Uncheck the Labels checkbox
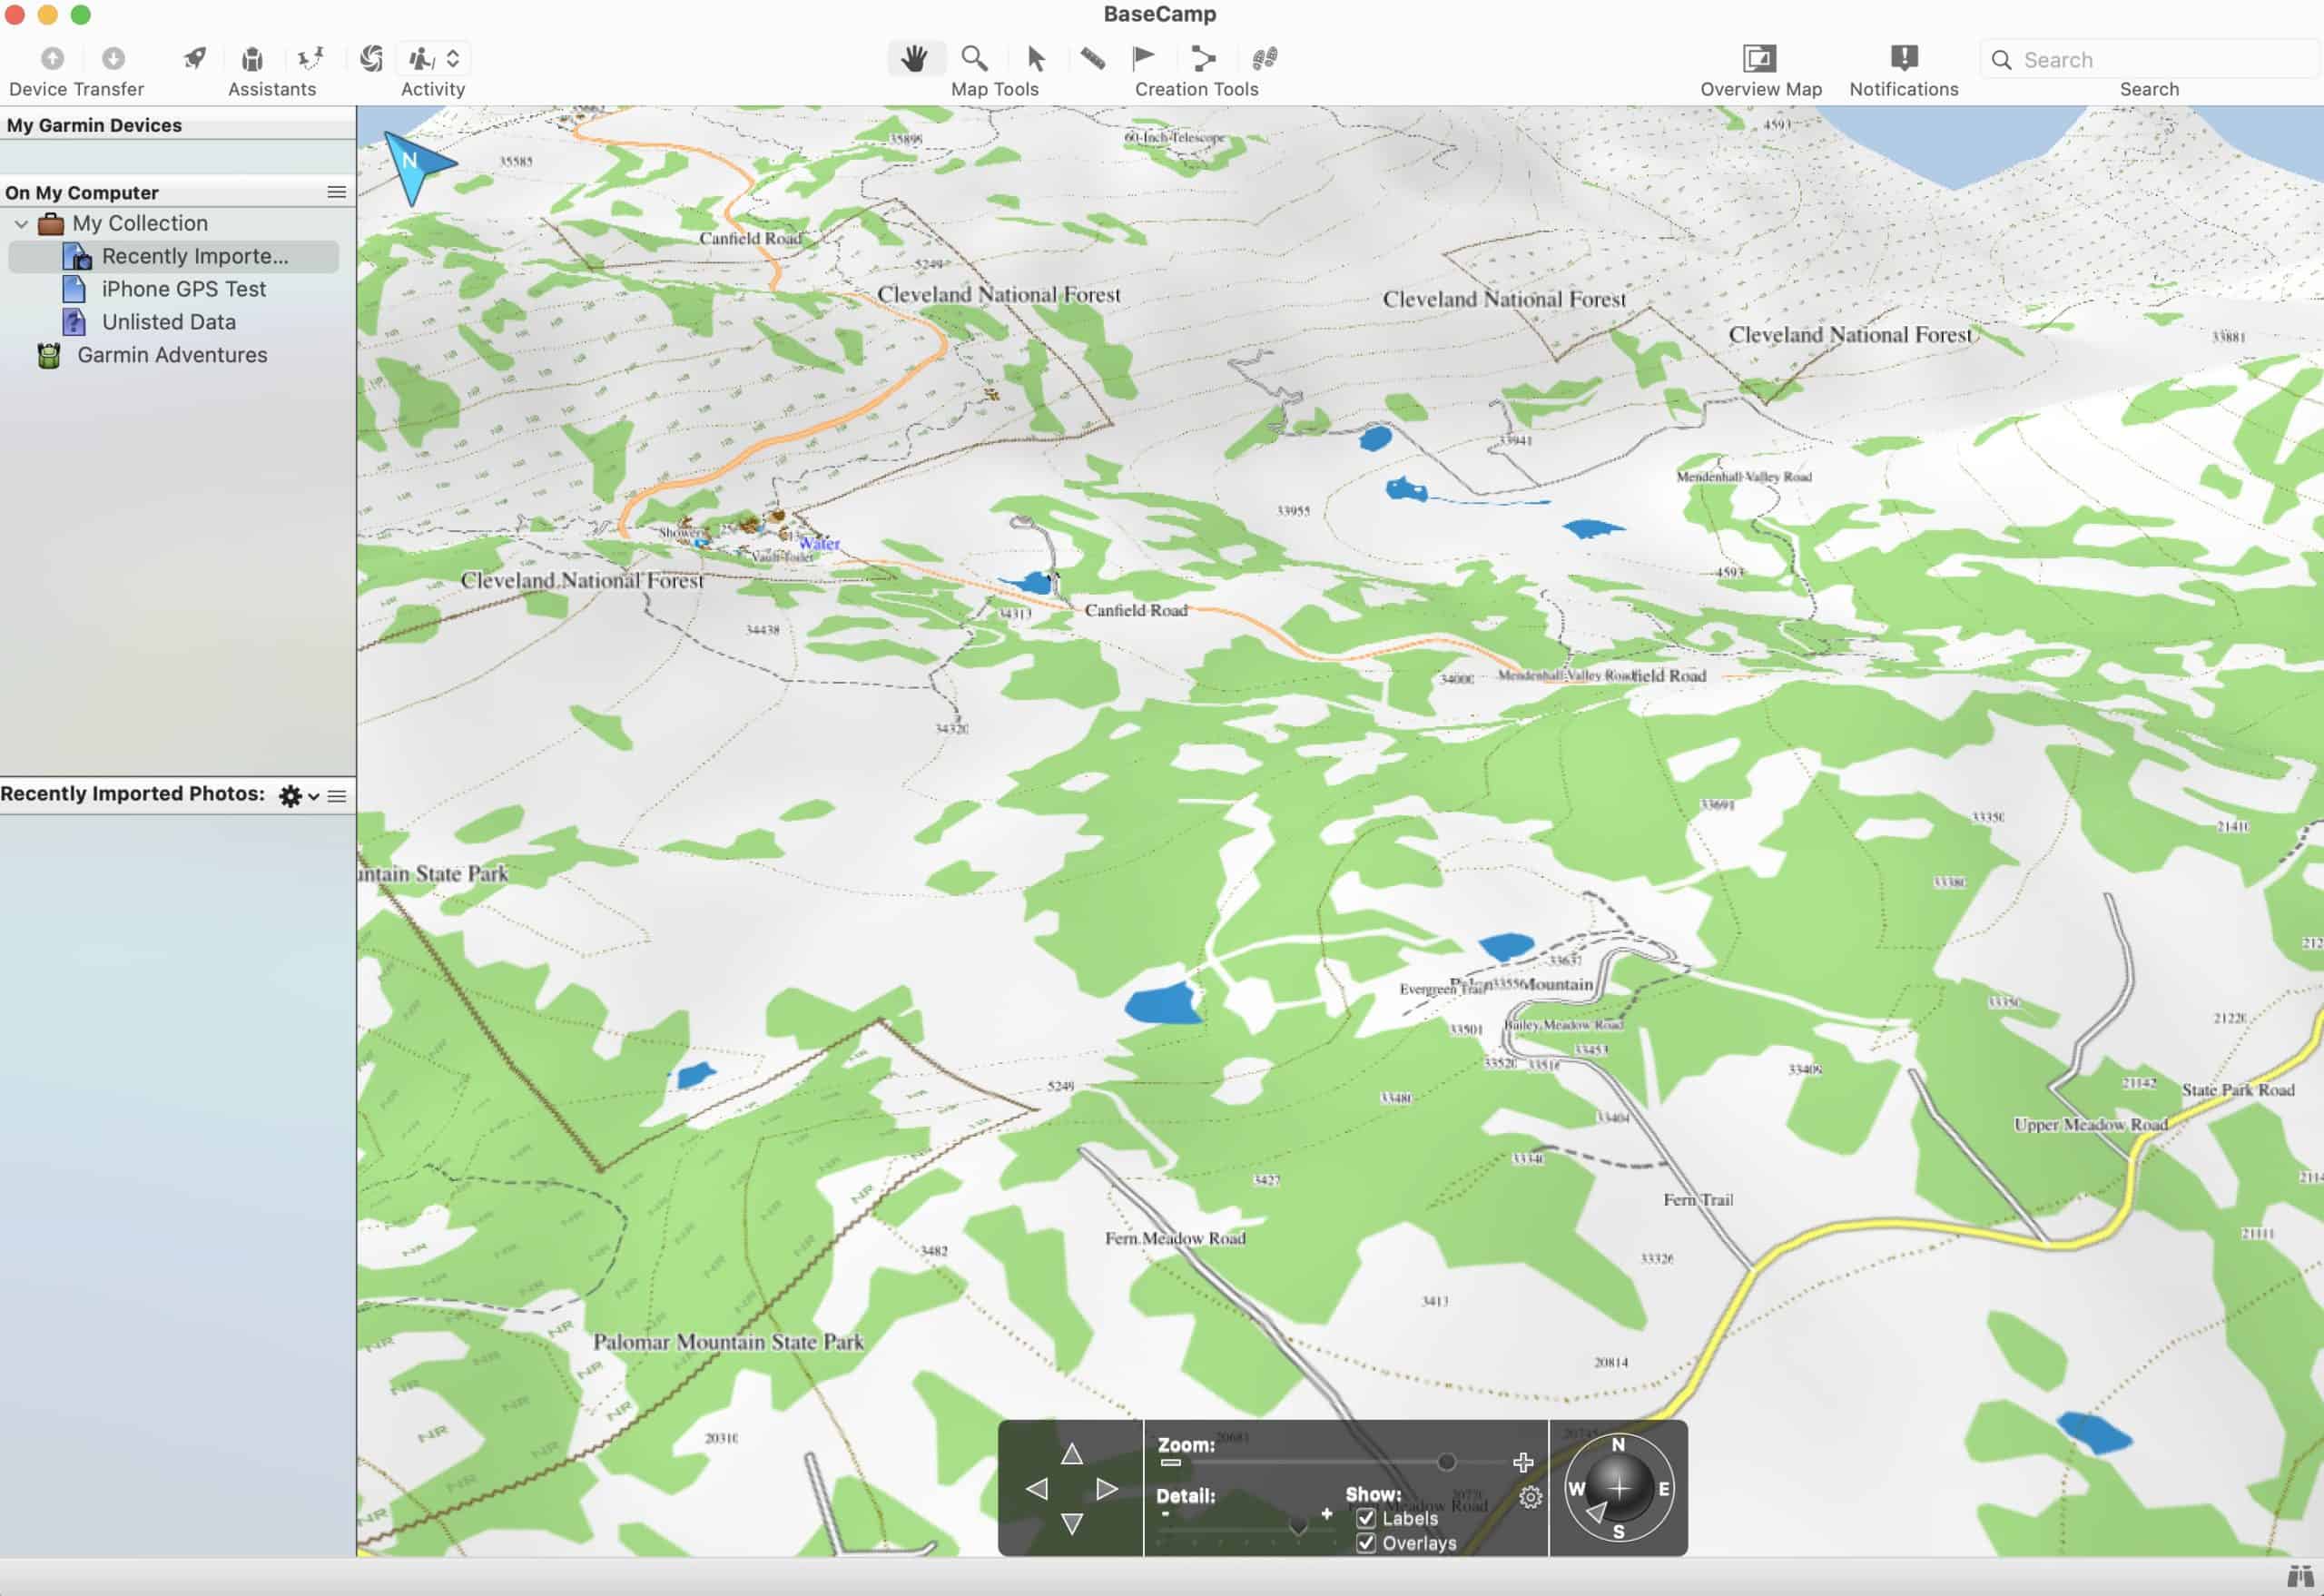2324x1596 pixels. (1366, 1519)
